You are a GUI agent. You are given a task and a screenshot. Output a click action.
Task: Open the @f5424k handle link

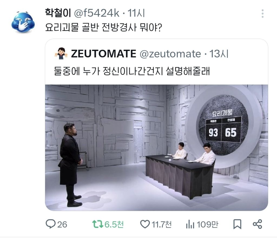(97, 13)
